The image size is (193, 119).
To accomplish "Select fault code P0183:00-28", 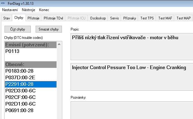I will click(31, 71).
